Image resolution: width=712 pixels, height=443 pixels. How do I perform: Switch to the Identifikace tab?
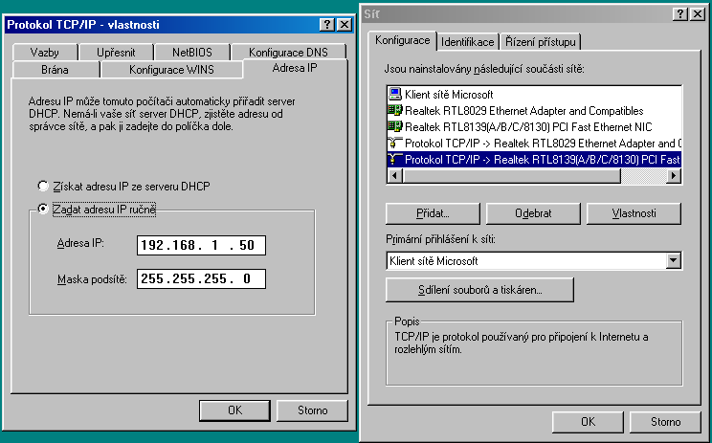pyautogui.click(x=467, y=42)
